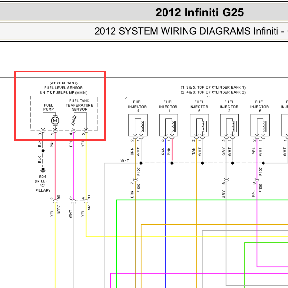Click the 2012 System Wiring Diagrams heading
The height and width of the screenshot is (288, 288).
pyautogui.click(x=191, y=31)
